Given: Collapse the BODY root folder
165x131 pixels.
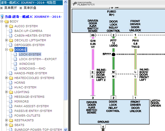Looking at the screenshot, I should [2, 21].
